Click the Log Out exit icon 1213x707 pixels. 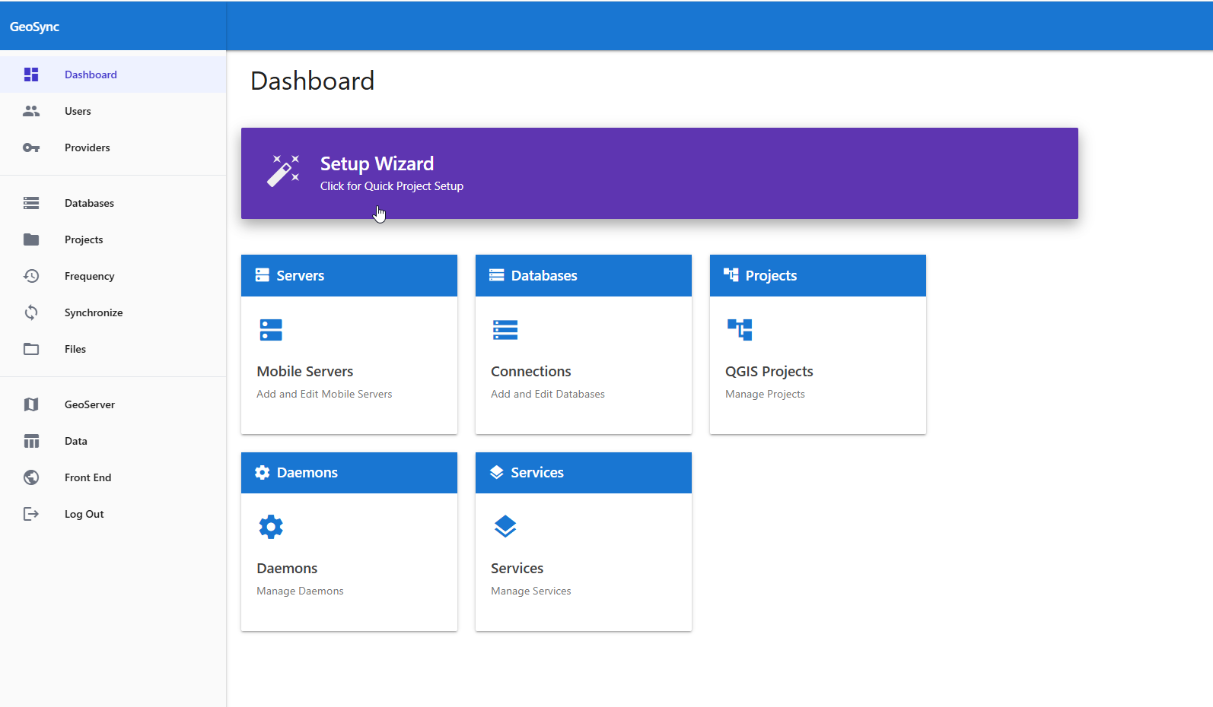click(31, 514)
